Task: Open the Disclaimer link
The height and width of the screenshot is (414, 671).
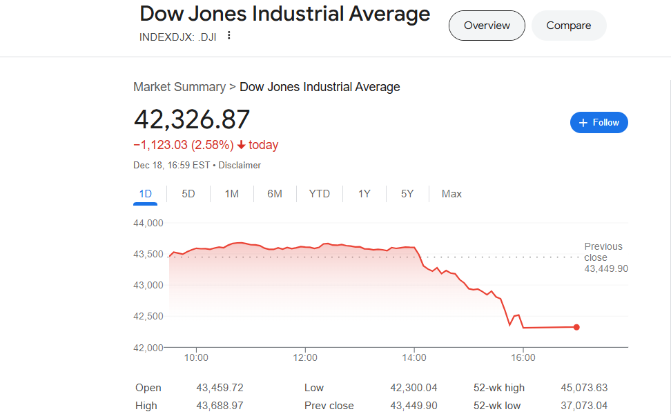Action: pyautogui.click(x=240, y=166)
